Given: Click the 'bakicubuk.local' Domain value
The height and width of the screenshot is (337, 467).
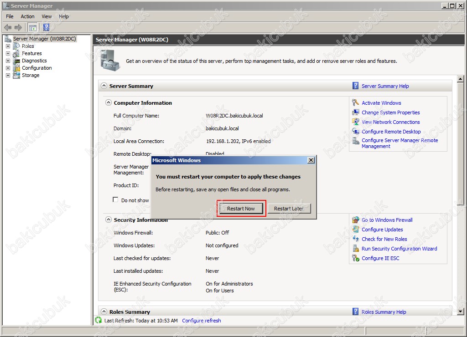Looking at the screenshot, I should (x=222, y=128).
